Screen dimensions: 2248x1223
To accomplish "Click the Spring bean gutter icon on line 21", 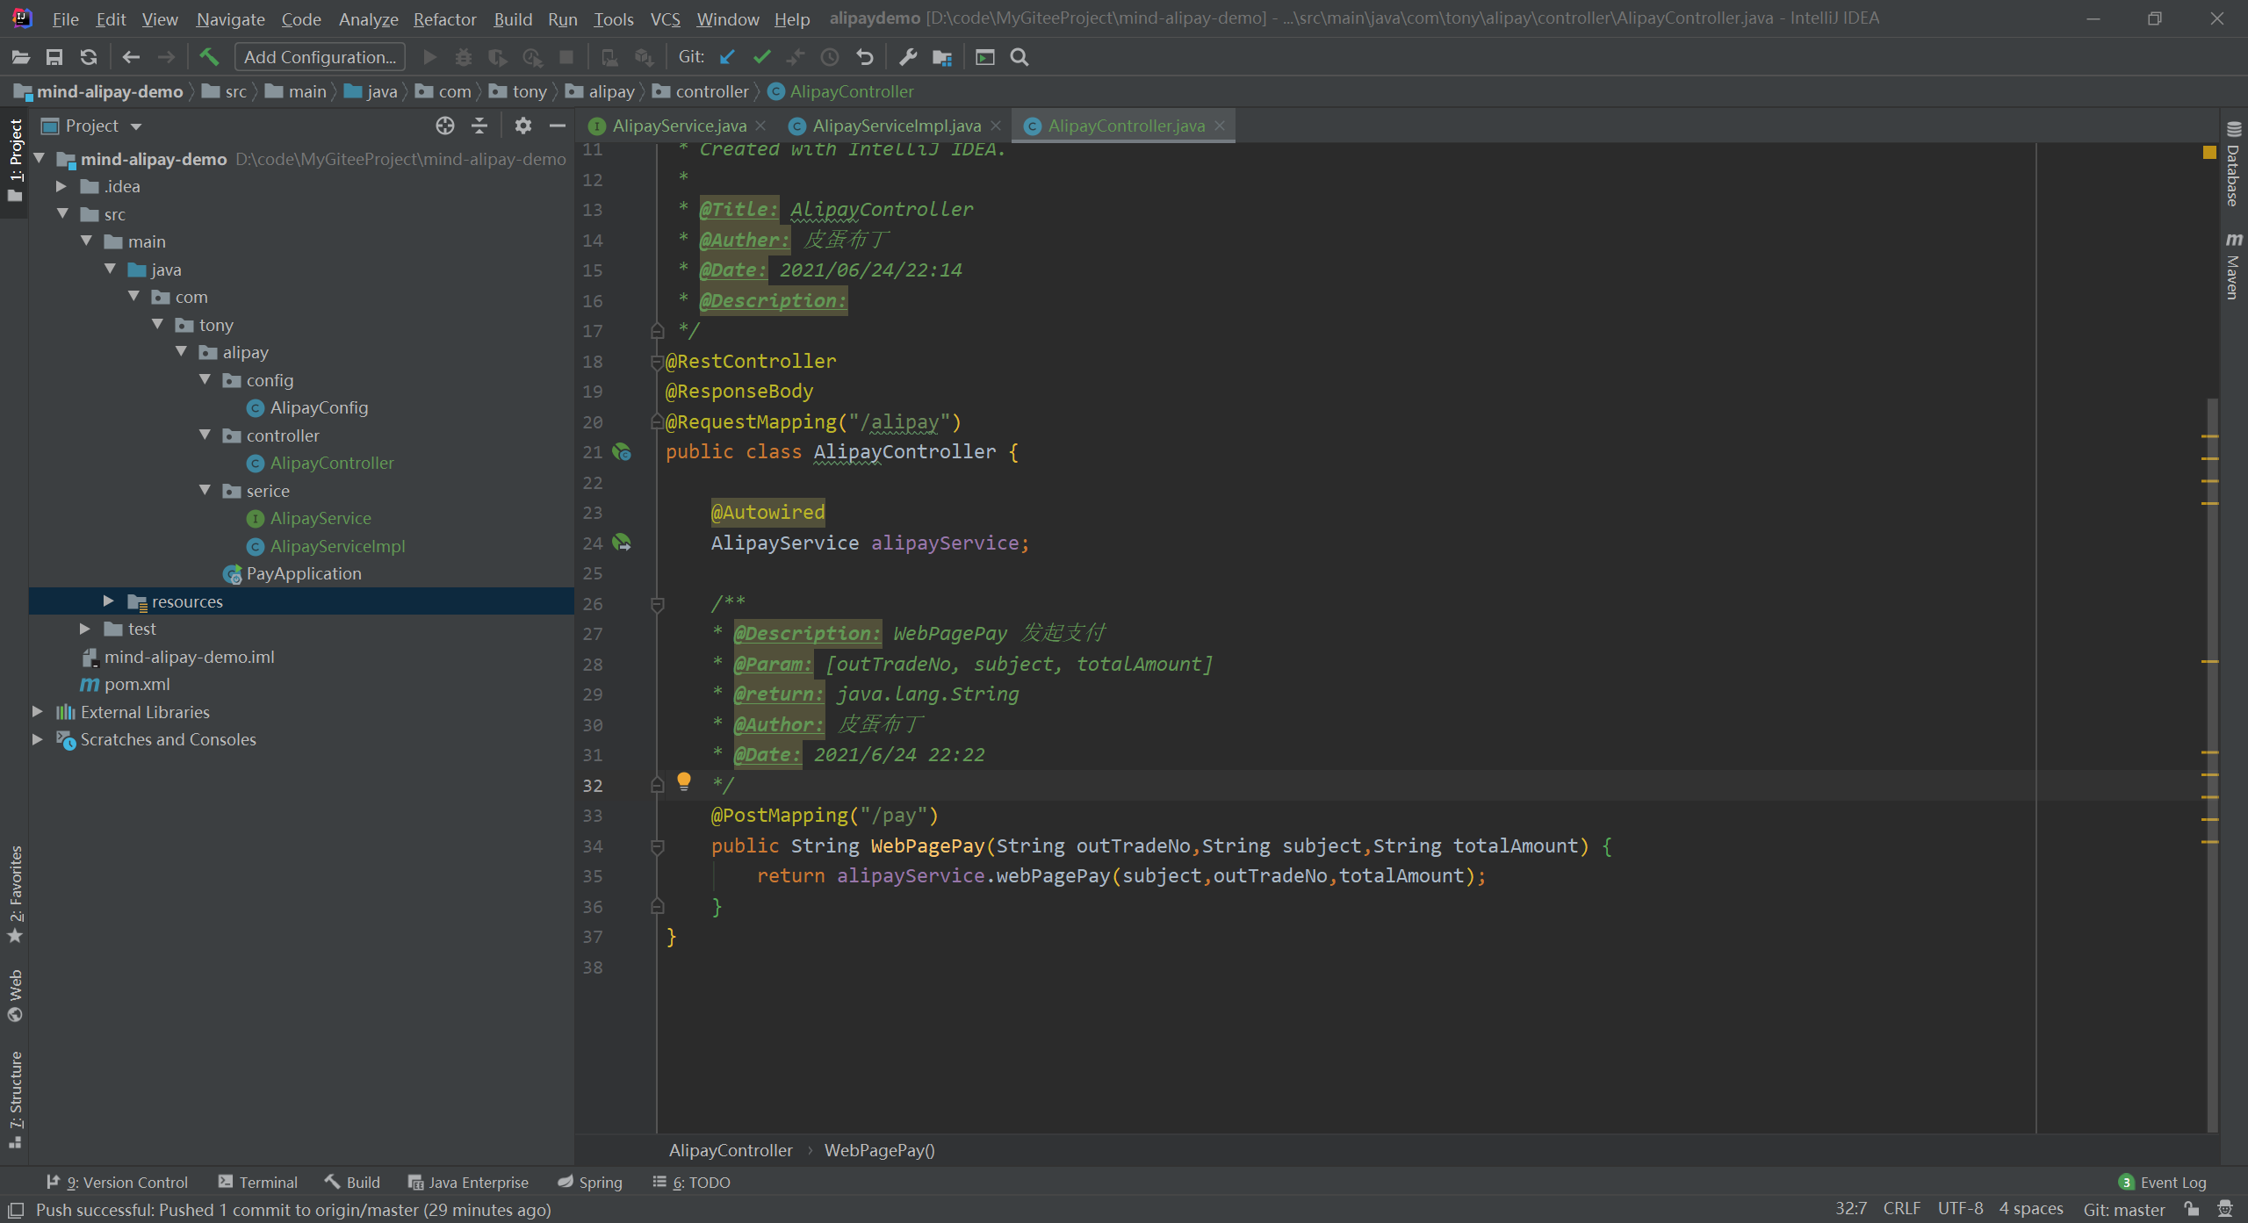I will tap(623, 452).
